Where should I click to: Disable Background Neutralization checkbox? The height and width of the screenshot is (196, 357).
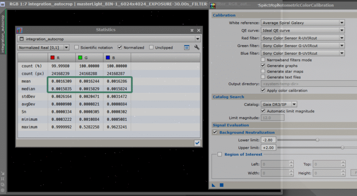click(x=215, y=132)
